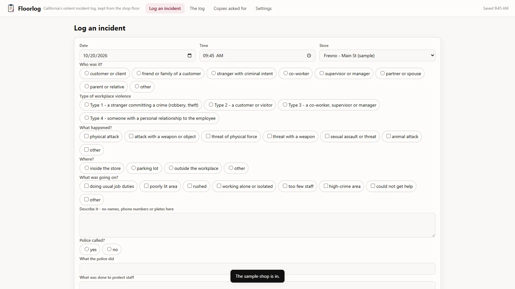This screenshot has width=515, height=289.
Task: Select no for Police called
Action: [112, 250]
